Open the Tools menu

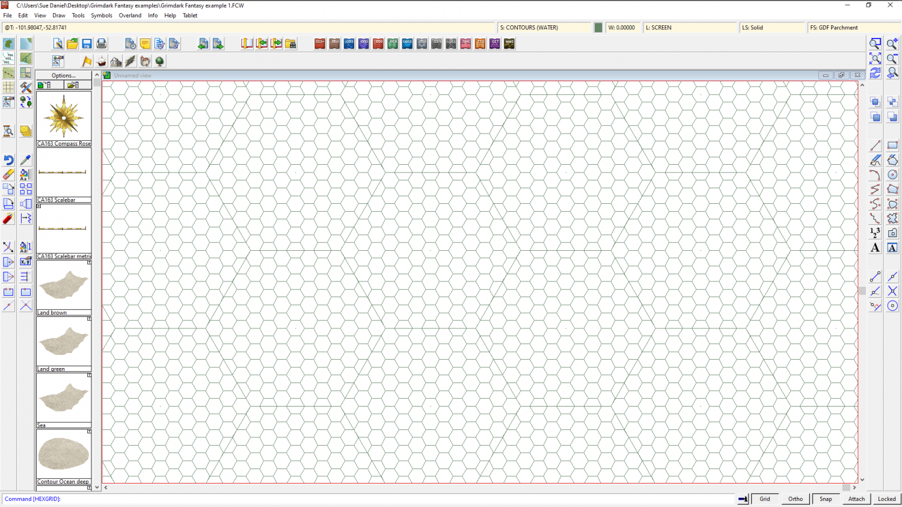pos(78,16)
